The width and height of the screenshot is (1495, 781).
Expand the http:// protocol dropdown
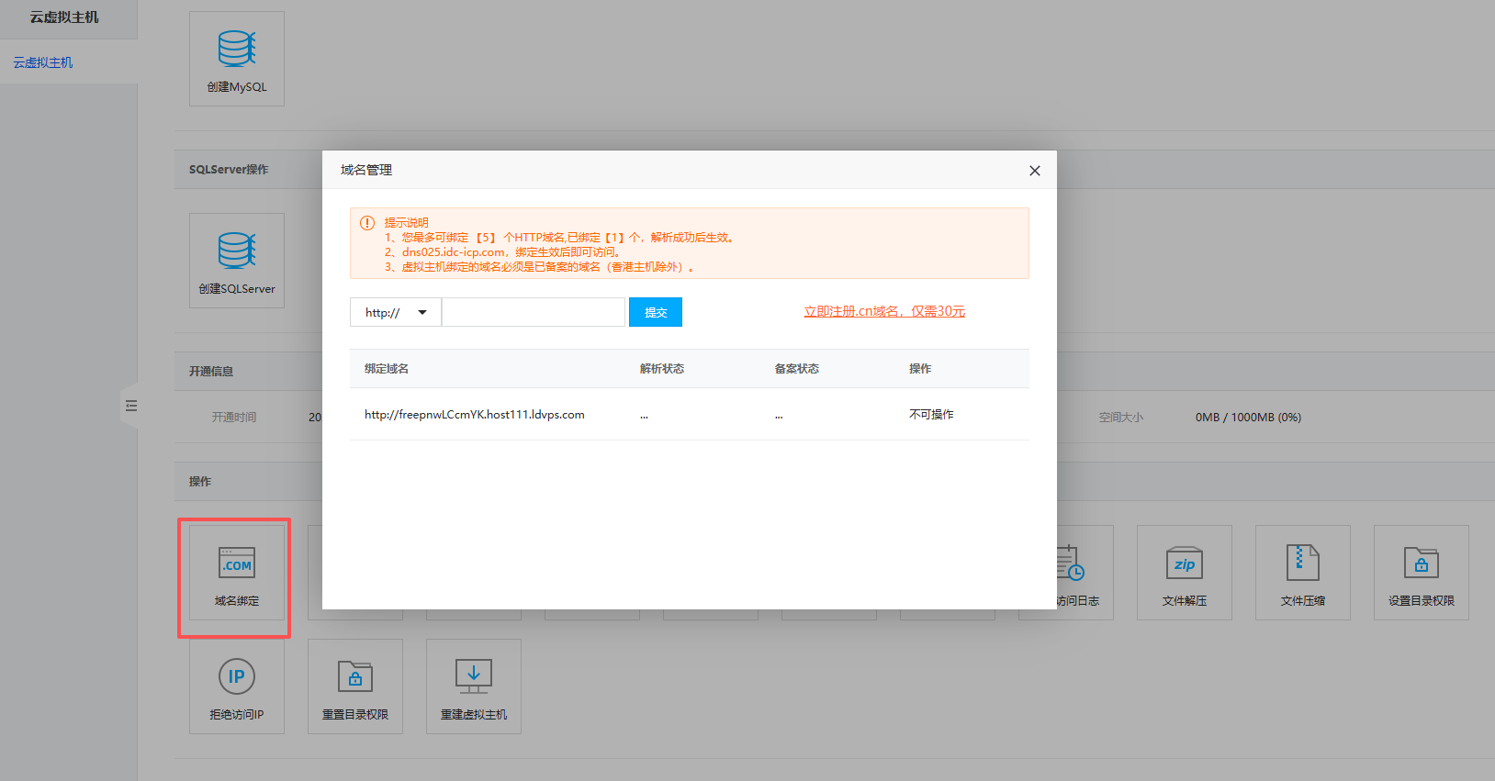(x=396, y=312)
